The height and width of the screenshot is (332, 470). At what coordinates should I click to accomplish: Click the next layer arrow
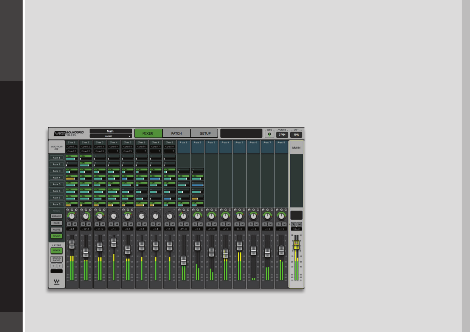60,266
